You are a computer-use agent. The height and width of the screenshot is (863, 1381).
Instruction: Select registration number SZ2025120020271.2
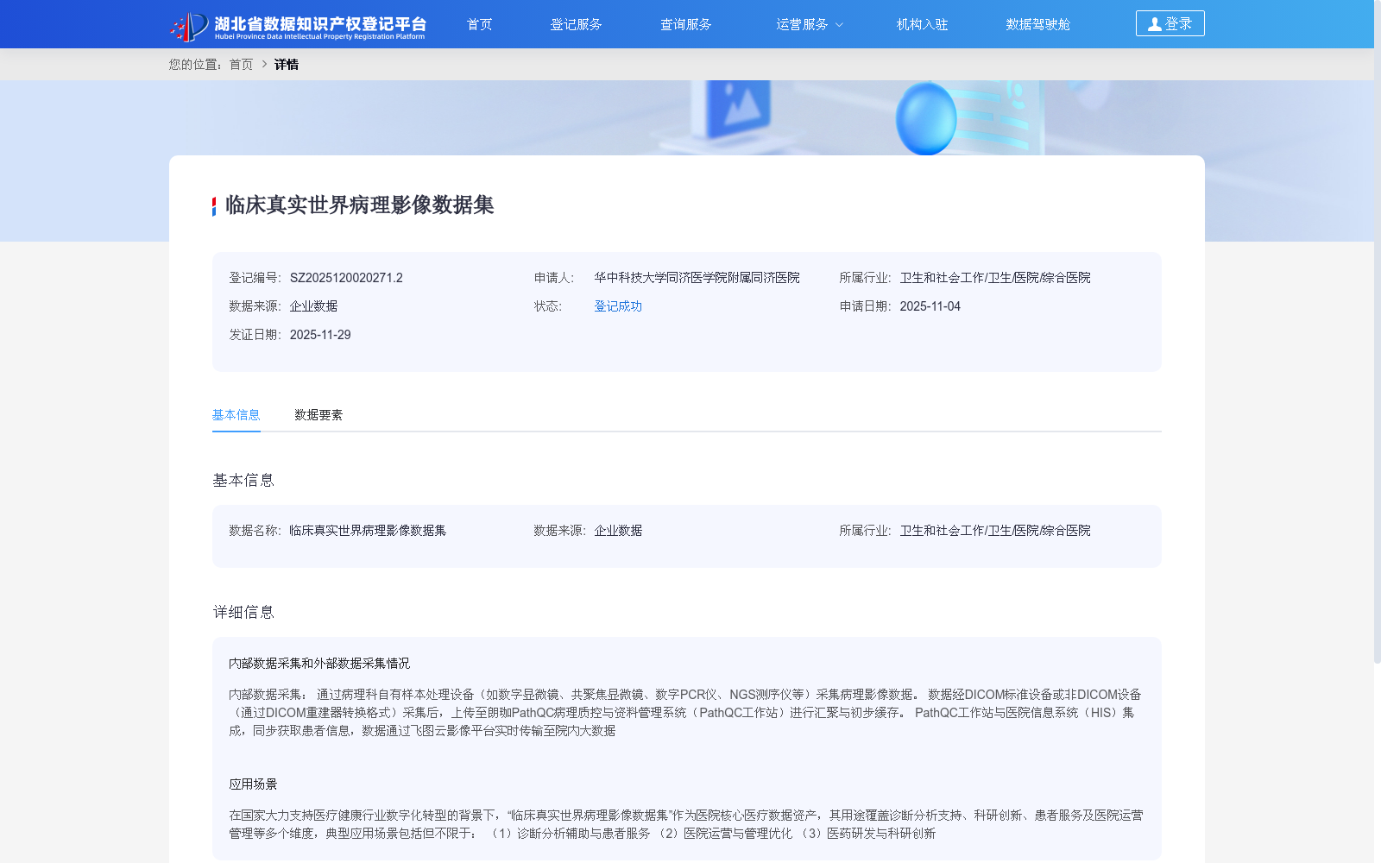pyautogui.click(x=346, y=278)
